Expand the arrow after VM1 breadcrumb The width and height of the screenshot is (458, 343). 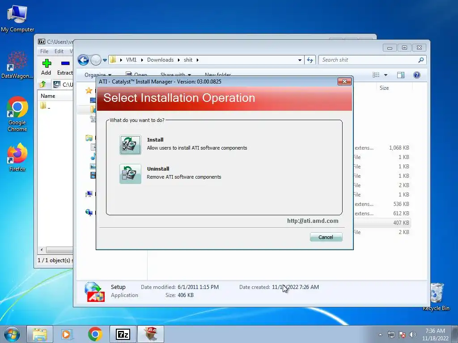[x=142, y=60]
